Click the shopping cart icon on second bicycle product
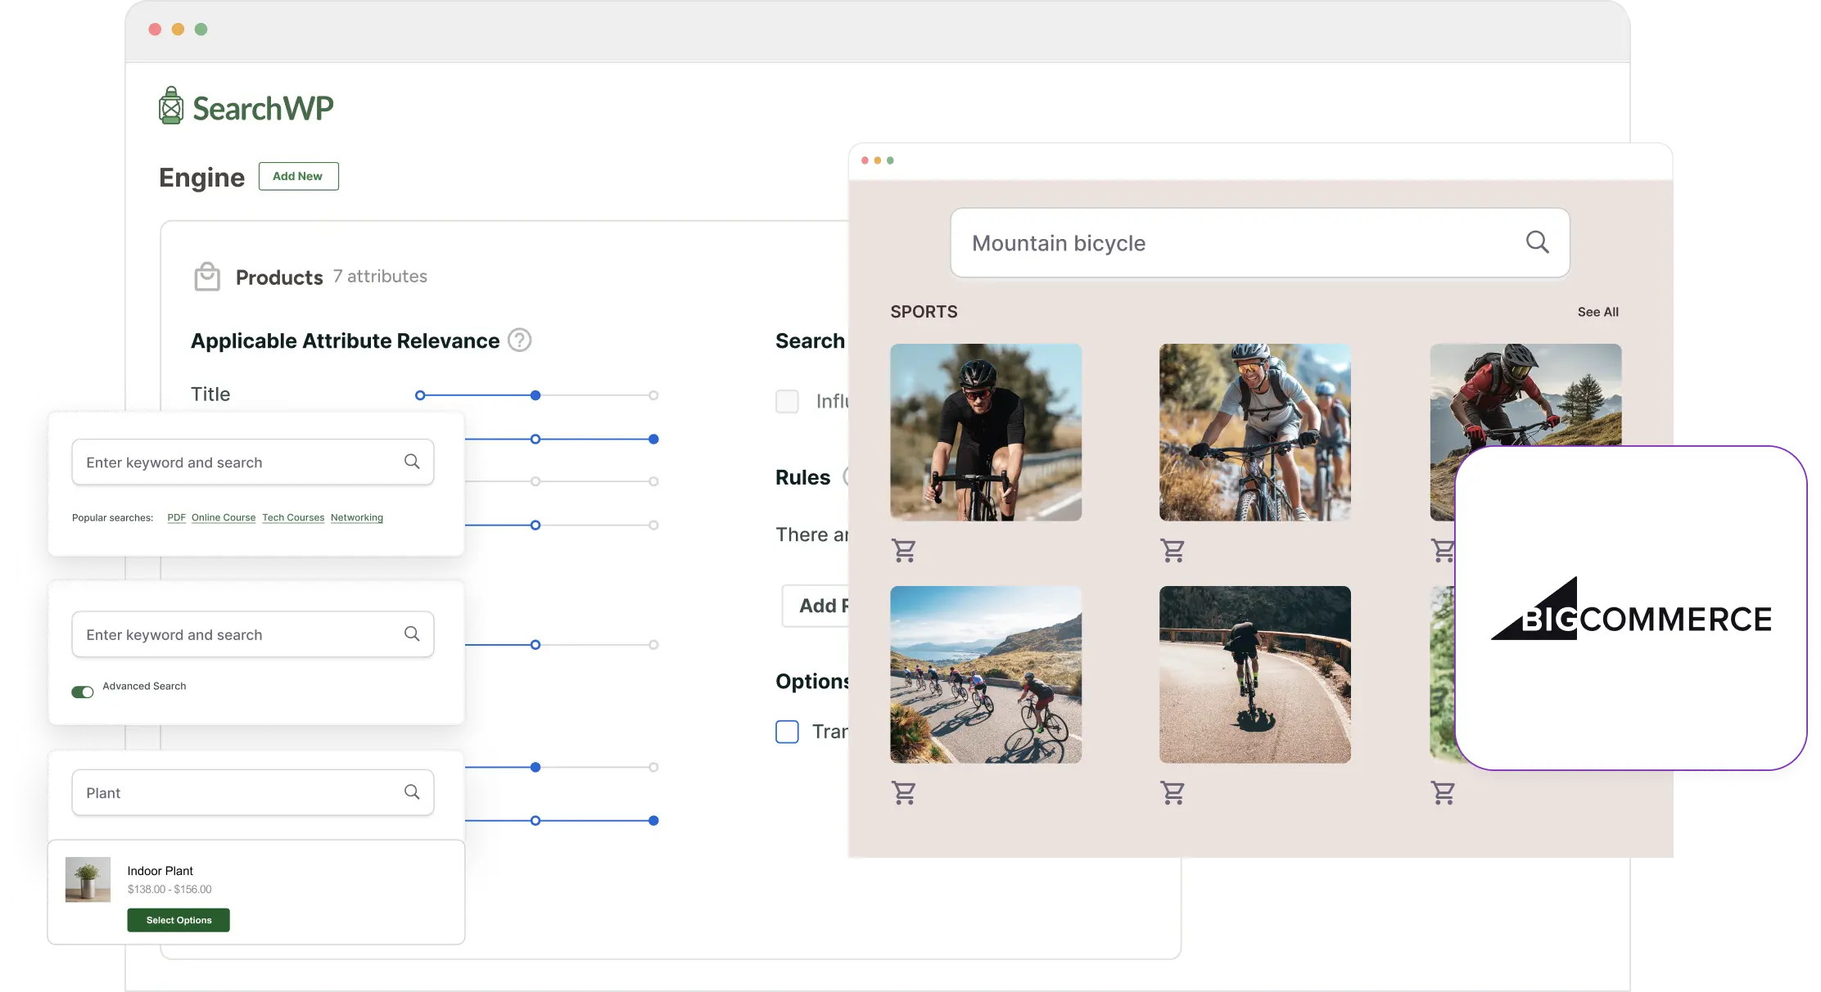 pyautogui.click(x=1173, y=550)
